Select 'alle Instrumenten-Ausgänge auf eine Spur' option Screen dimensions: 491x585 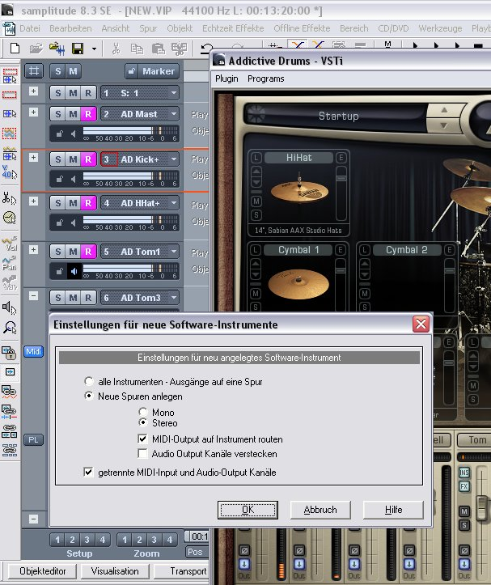pyautogui.click(x=89, y=381)
